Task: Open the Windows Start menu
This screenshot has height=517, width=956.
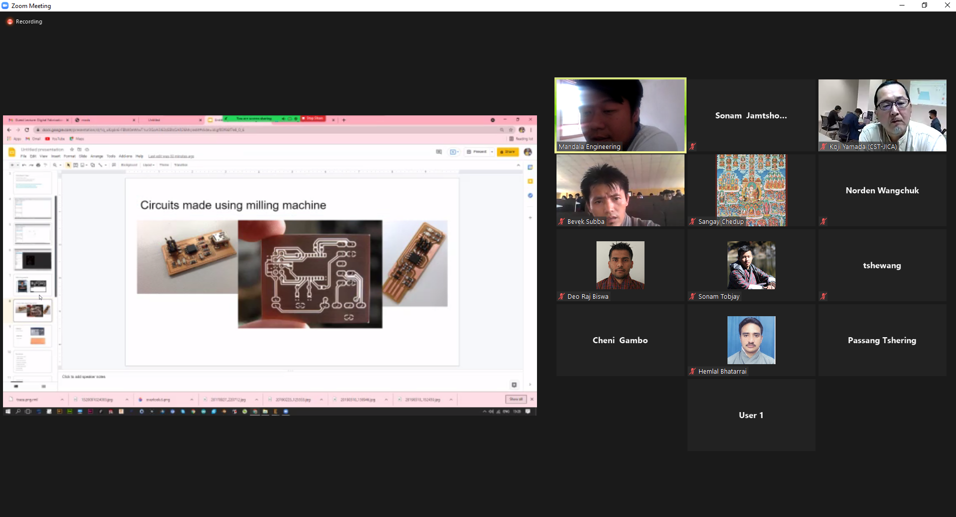Action: point(7,412)
